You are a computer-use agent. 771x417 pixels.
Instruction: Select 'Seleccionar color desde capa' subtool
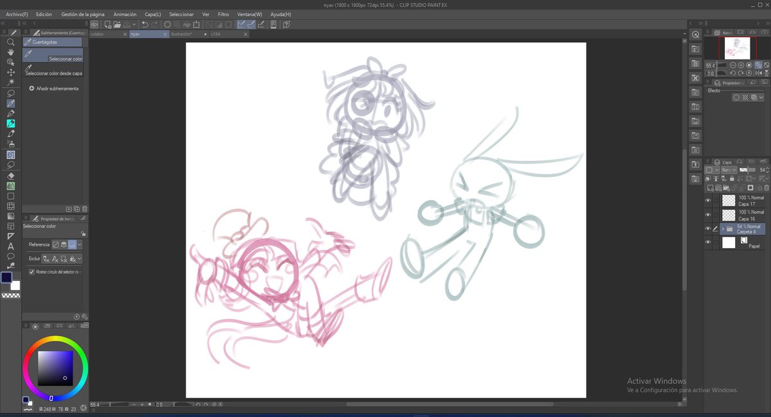pyautogui.click(x=53, y=70)
